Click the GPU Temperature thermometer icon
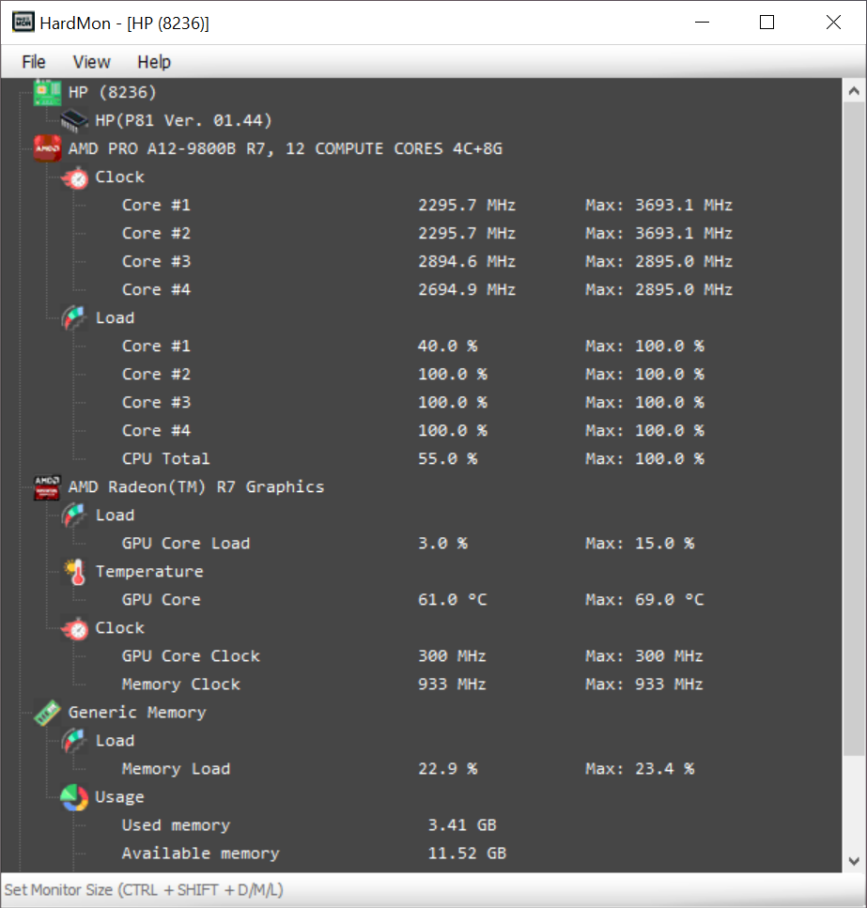The height and width of the screenshot is (908, 867). [x=74, y=572]
